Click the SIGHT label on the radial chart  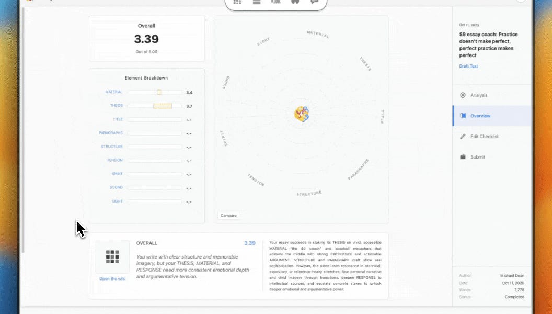click(x=263, y=41)
